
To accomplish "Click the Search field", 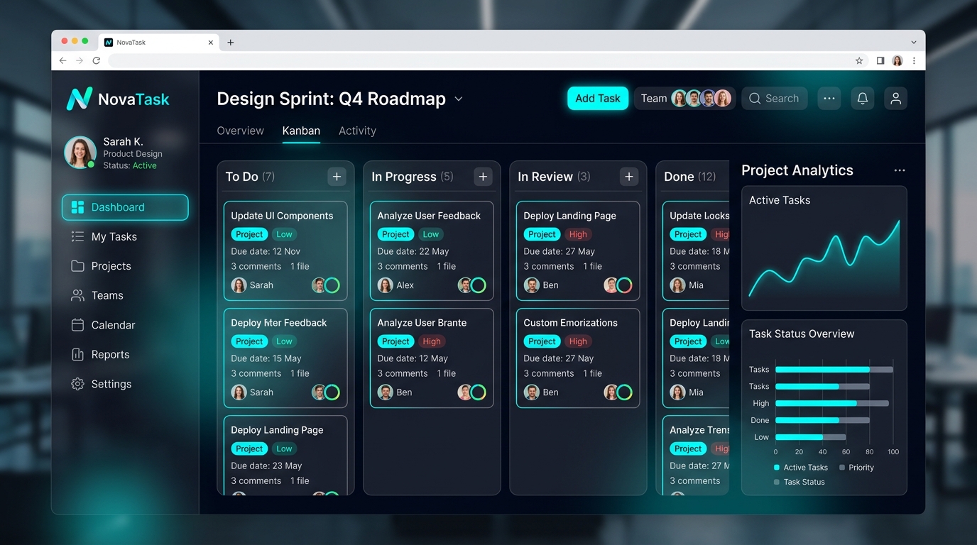I will tap(775, 99).
